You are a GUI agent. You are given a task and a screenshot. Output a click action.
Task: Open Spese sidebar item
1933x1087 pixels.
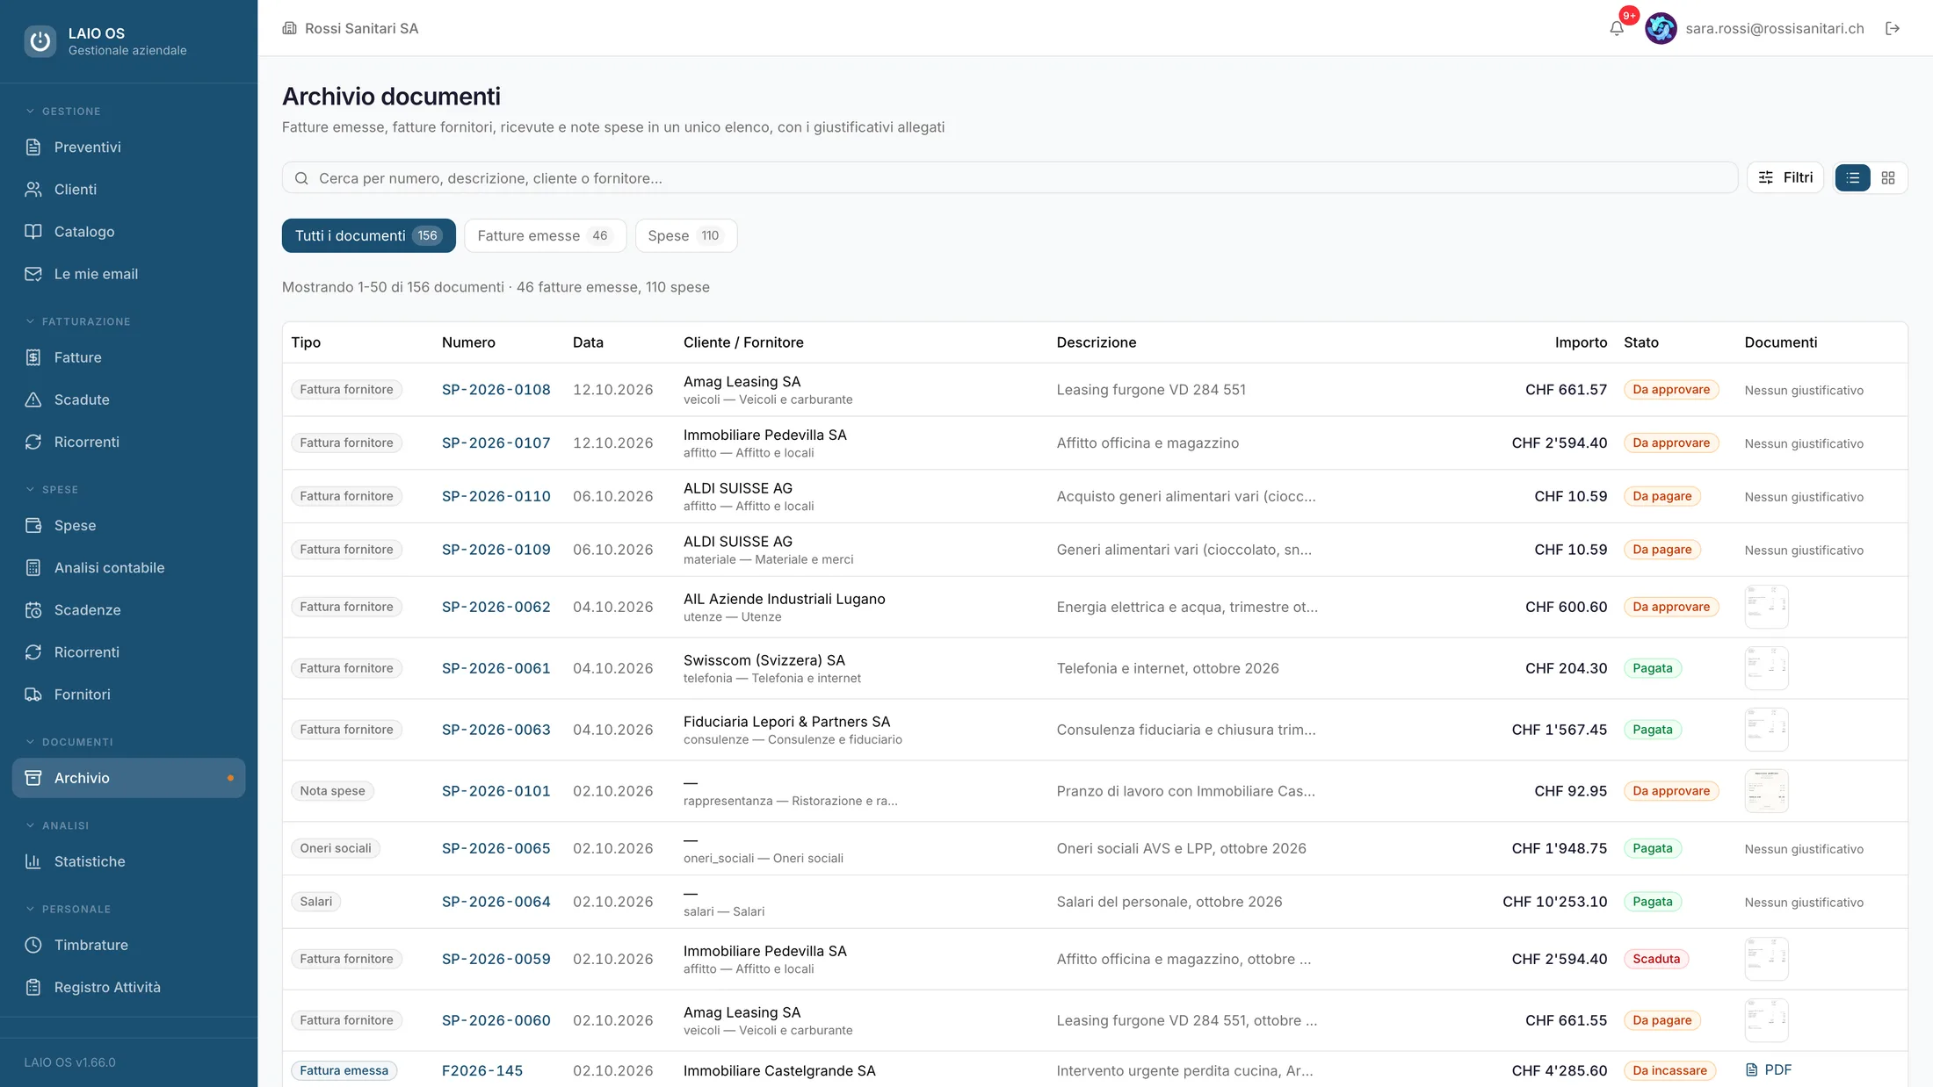[128, 525]
